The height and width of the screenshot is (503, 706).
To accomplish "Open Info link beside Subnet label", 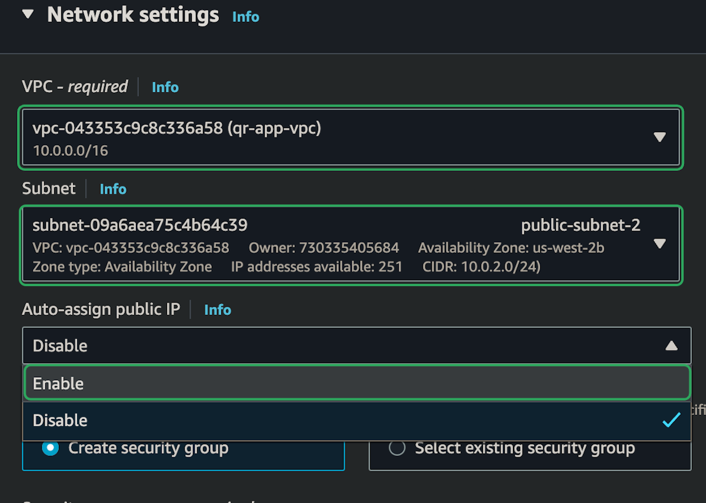I will (x=113, y=189).
